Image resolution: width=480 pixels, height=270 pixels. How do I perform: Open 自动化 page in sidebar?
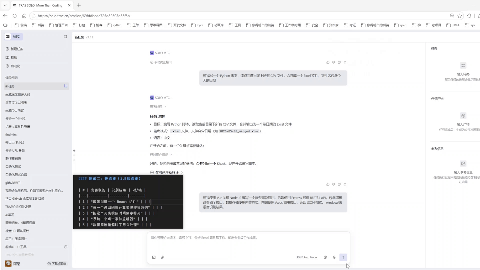point(13,66)
